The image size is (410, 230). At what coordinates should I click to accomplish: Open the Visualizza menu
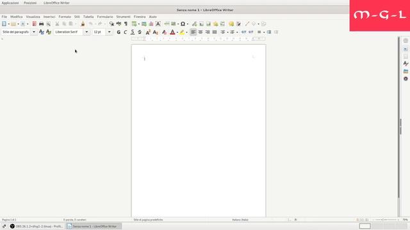(33, 17)
